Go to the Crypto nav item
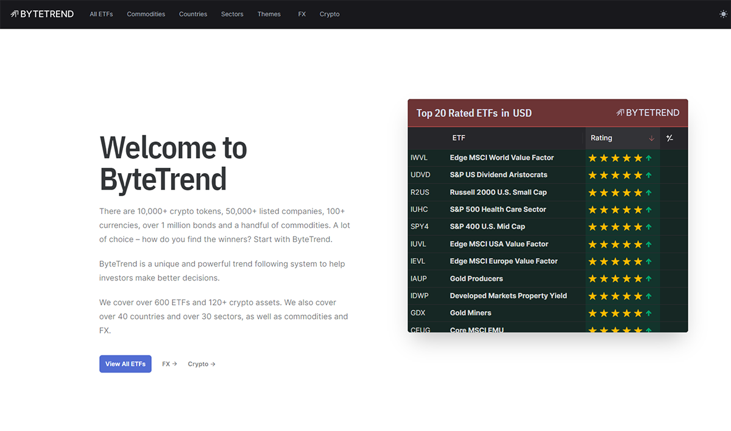731x431 pixels. [330, 14]
